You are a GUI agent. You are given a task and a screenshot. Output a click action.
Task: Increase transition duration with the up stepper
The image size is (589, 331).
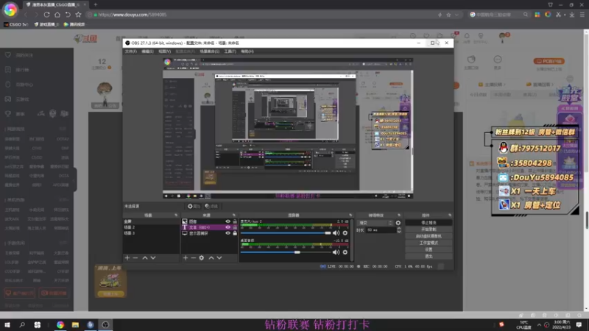click(x=399, y=229)
